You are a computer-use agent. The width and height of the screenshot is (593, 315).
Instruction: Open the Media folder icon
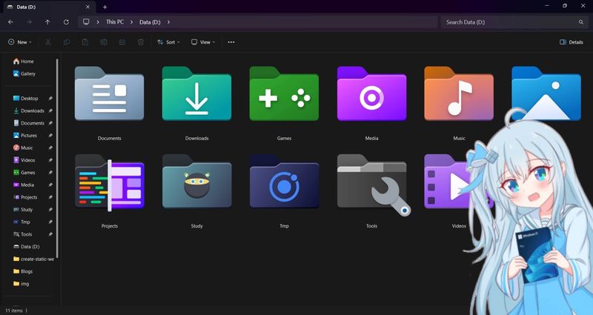click(x=371, y=95)
